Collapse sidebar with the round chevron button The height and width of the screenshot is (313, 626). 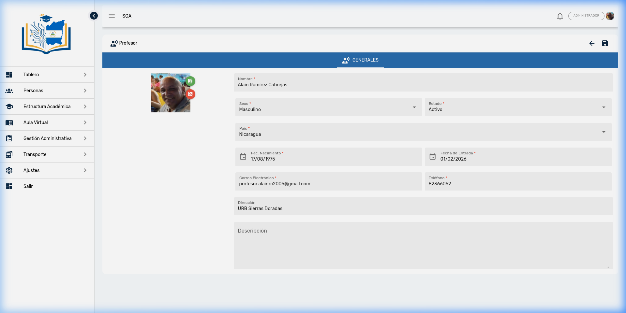point(94,16)
